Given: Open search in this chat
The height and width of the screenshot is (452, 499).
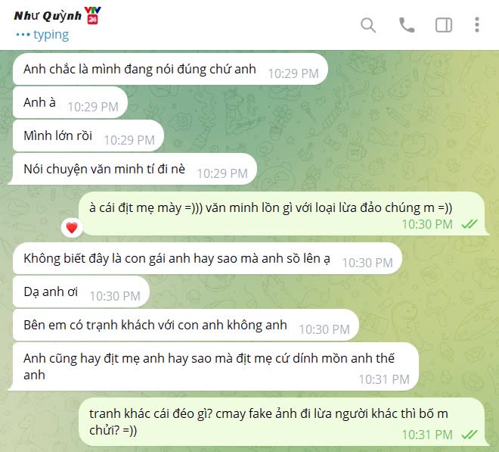Looking at the screenshot, I should [368, 25].
